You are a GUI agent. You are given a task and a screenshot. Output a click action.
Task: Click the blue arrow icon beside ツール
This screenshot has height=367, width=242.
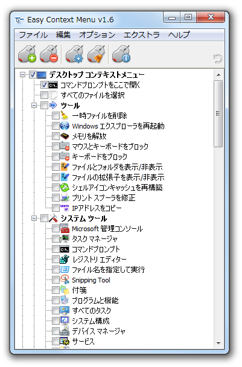pyautogui.click(x=53, y=105)
